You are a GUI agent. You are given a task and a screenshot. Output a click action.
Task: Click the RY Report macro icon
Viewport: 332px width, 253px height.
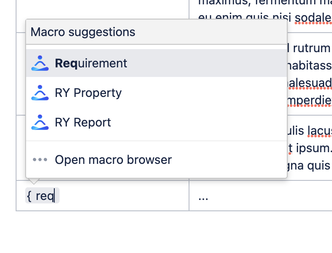(40, 123)
